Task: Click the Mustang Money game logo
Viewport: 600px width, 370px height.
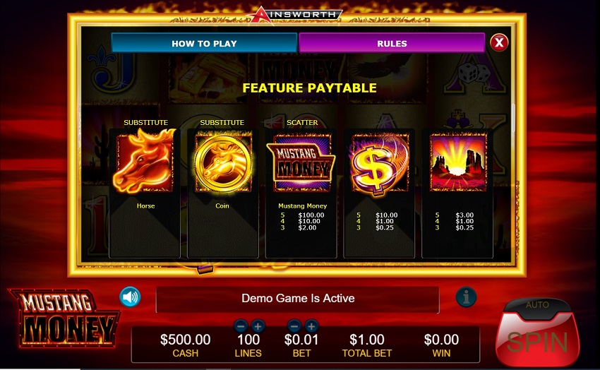Action: (64, 318)
